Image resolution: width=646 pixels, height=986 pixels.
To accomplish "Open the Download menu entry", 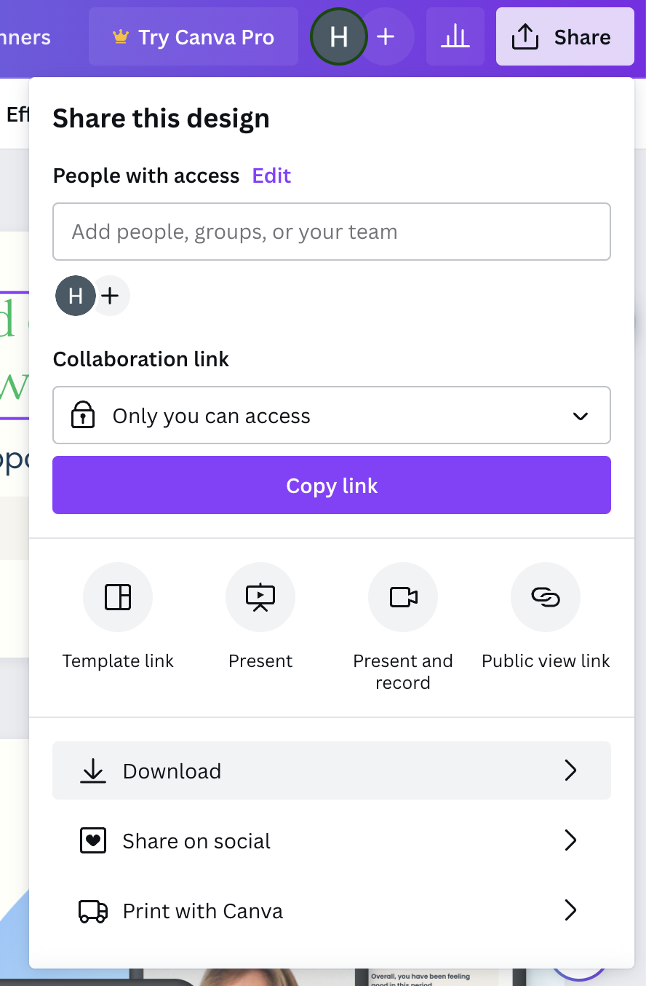I will (x=172, y=771).
